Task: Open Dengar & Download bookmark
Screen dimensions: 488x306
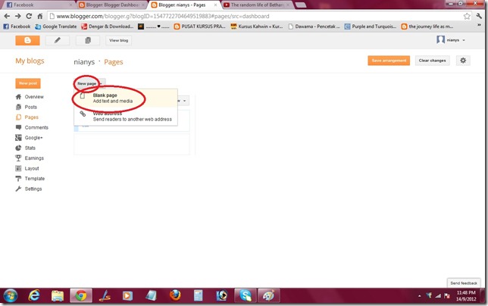Action: point(108,27)
